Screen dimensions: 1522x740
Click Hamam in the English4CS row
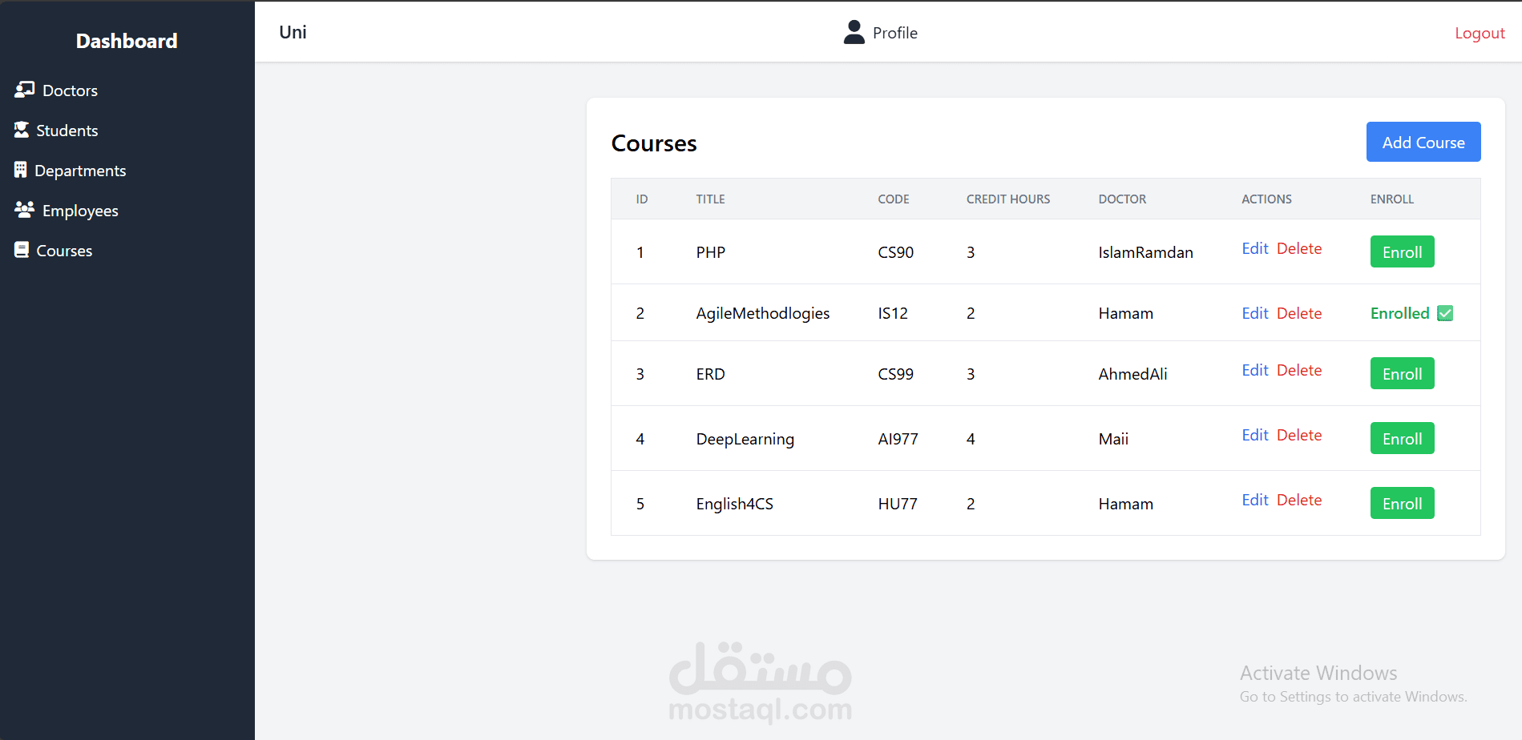(1125, 504)
